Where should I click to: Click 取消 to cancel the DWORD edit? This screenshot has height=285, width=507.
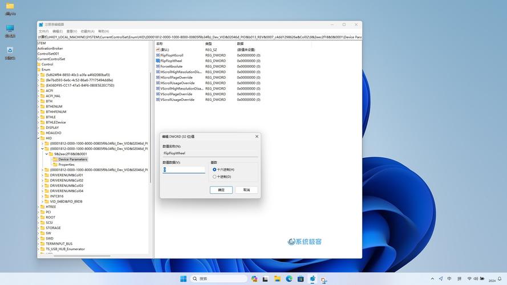point(246,190)
